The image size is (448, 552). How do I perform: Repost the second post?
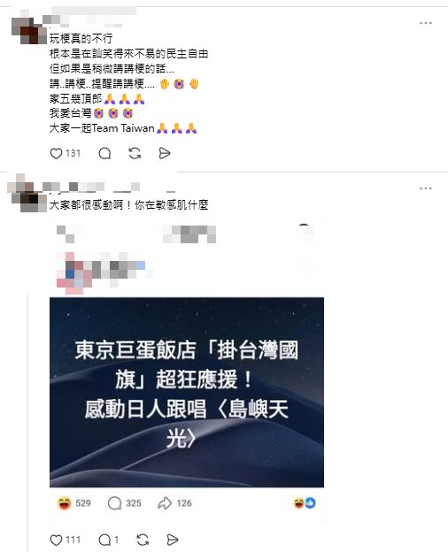tap(143, 540)
